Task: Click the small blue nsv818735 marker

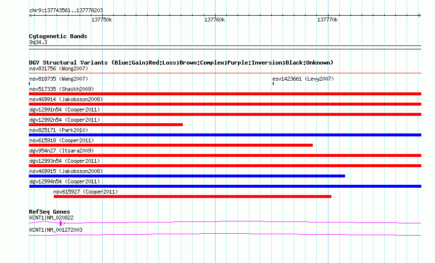Action: click(x=29, y=83)
